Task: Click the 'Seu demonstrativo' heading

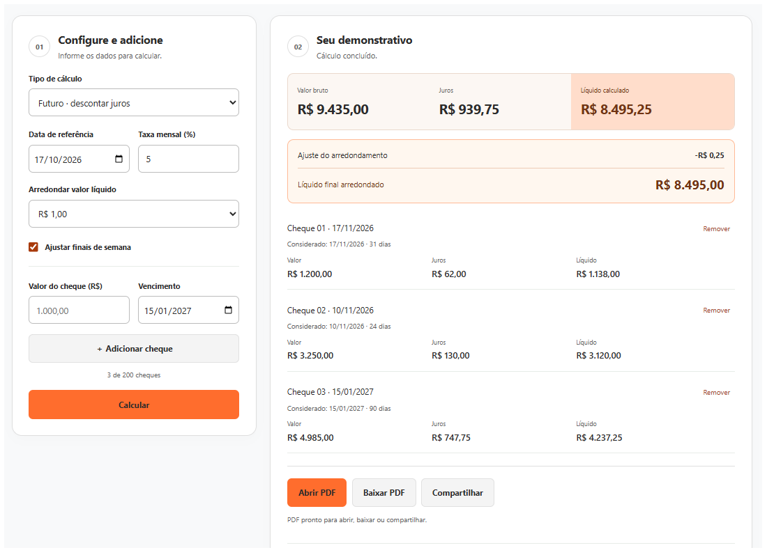Action: click(365, 40)
